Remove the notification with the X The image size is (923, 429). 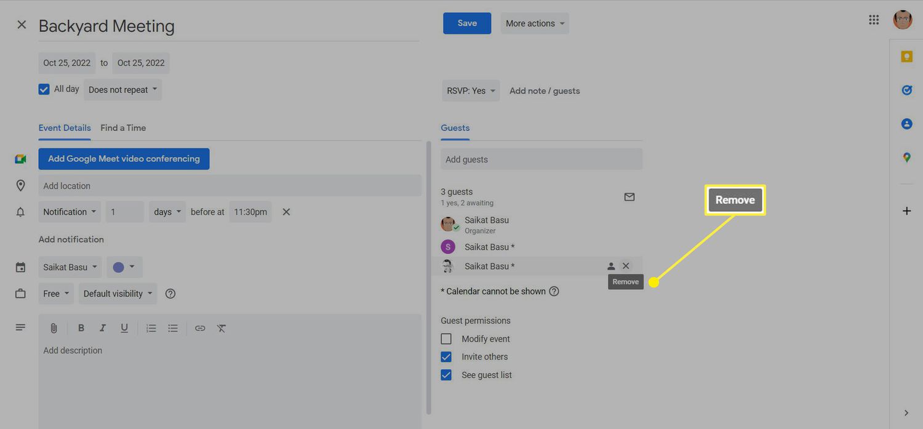tap(286, 212)
